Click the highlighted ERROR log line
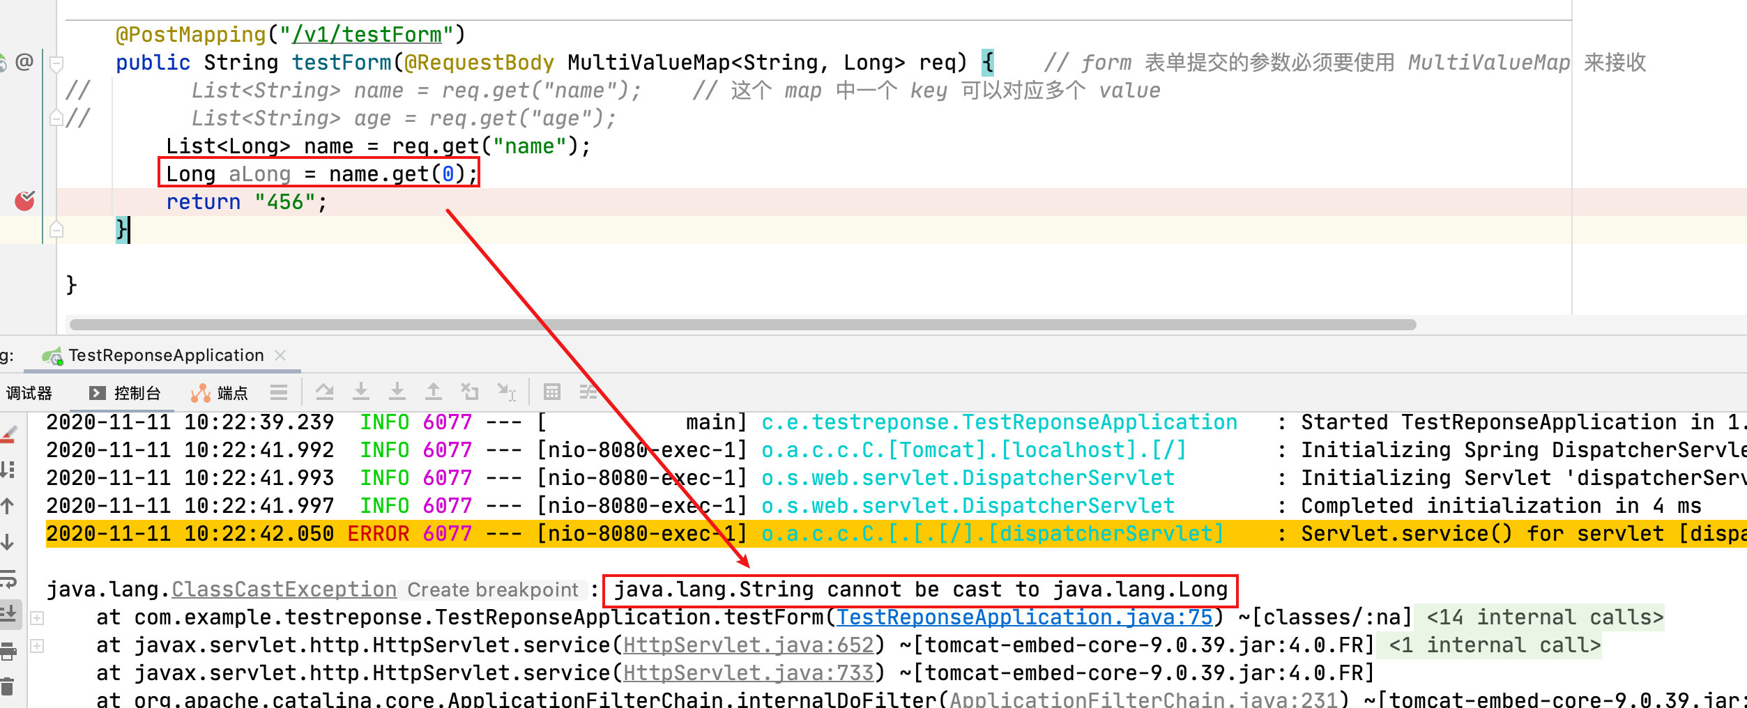Viewport: 1747px width, 708px height. (x=897, y=534)
